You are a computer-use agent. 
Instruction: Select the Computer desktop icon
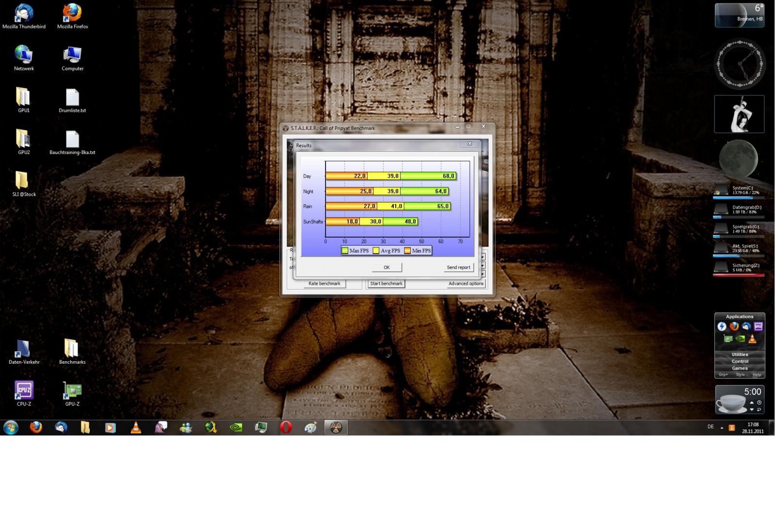[73, 58]
